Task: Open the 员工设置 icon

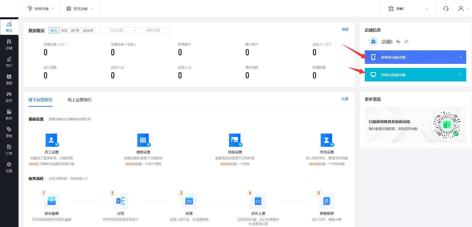Action: [52, 140]
